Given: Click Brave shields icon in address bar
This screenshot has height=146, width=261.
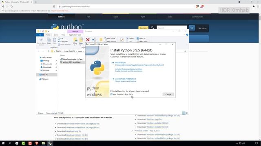Looking at the screenshot, I should (197, 6).
